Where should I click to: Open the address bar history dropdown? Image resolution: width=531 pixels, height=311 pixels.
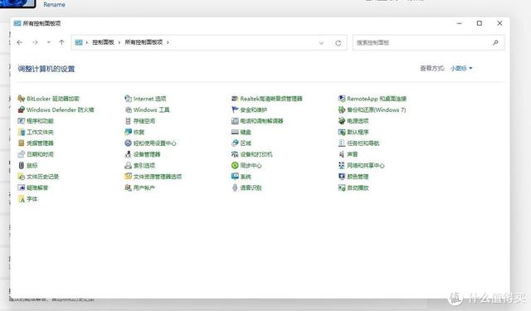[x=321, y=43]
